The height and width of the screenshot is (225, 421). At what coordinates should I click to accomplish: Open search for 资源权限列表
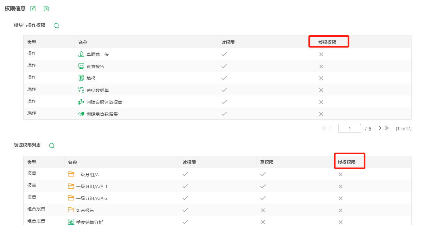pos(52,145)
